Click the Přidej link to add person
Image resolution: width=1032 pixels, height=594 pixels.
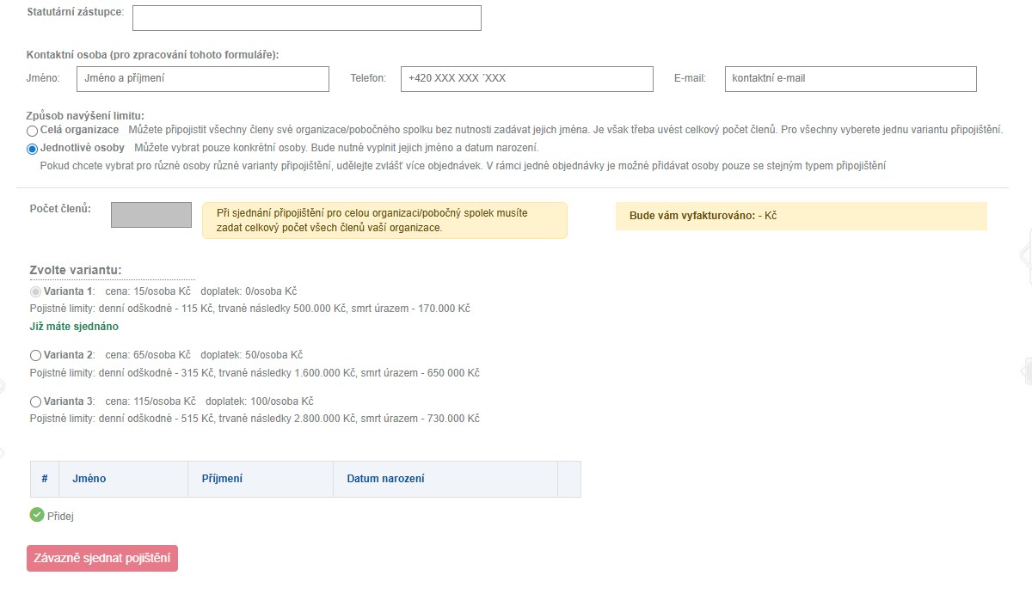(x=61, y=517)
